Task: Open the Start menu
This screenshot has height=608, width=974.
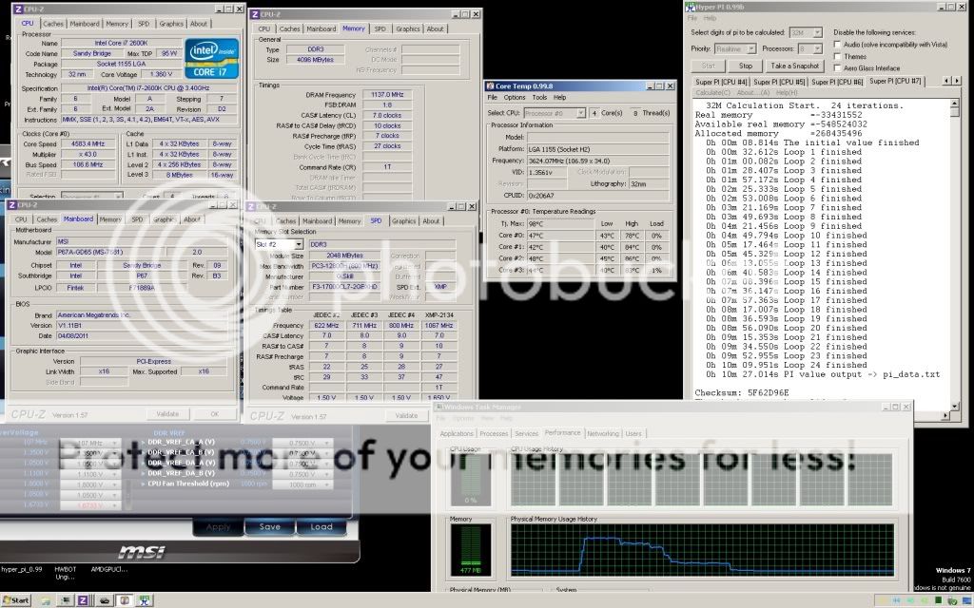Action: (16, 600)
